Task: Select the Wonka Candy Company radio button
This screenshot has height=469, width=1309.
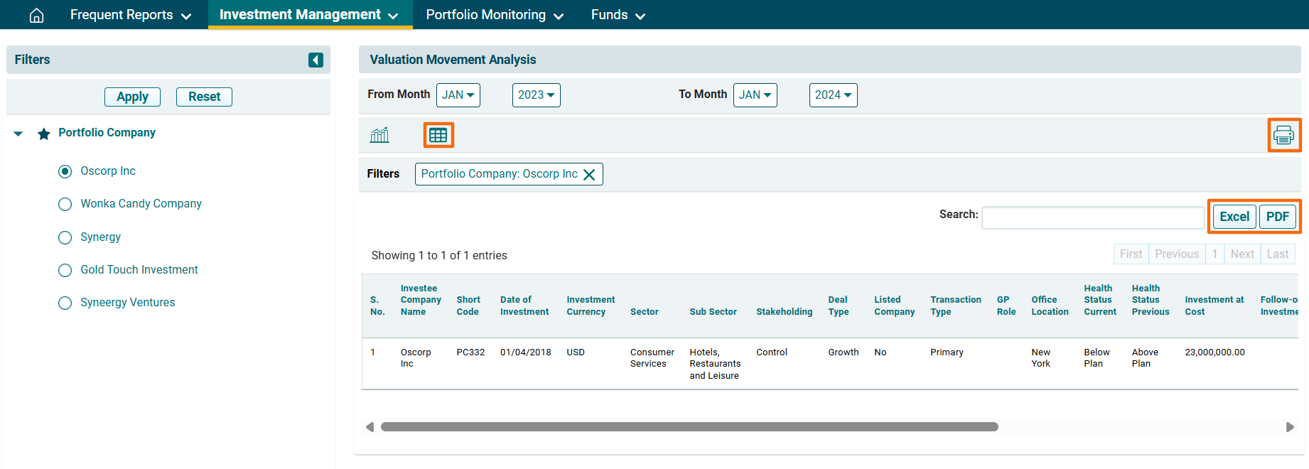Action: pyautogui.click(x=65, y=205)
